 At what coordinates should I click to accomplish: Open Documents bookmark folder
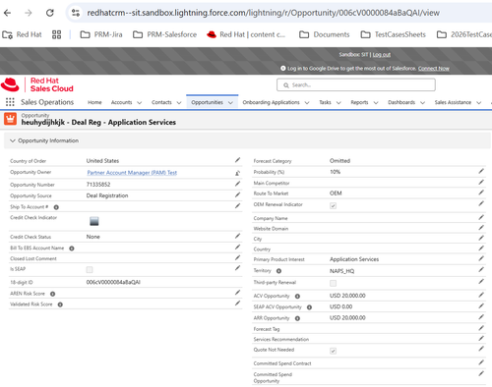pyautogui.click(x=324, y=34)
